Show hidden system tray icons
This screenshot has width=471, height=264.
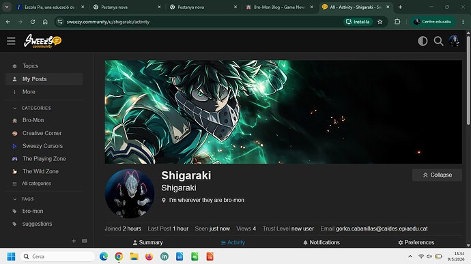(x=410, y=256)
